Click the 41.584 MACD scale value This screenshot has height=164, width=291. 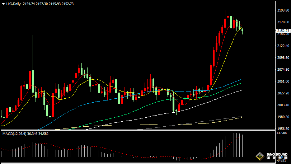coord(282,133)
